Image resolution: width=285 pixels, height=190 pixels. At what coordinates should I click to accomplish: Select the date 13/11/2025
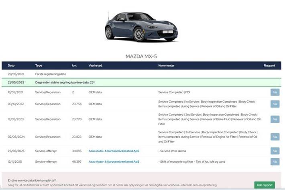coord(15,161)
